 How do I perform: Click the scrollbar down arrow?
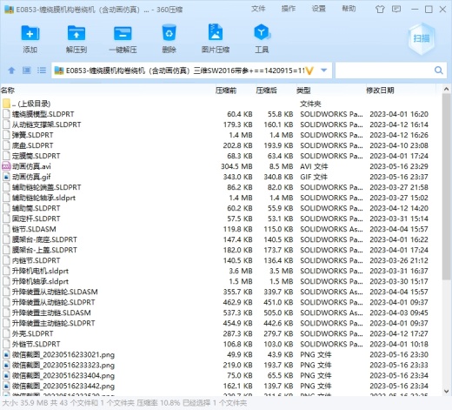(447, 391)
